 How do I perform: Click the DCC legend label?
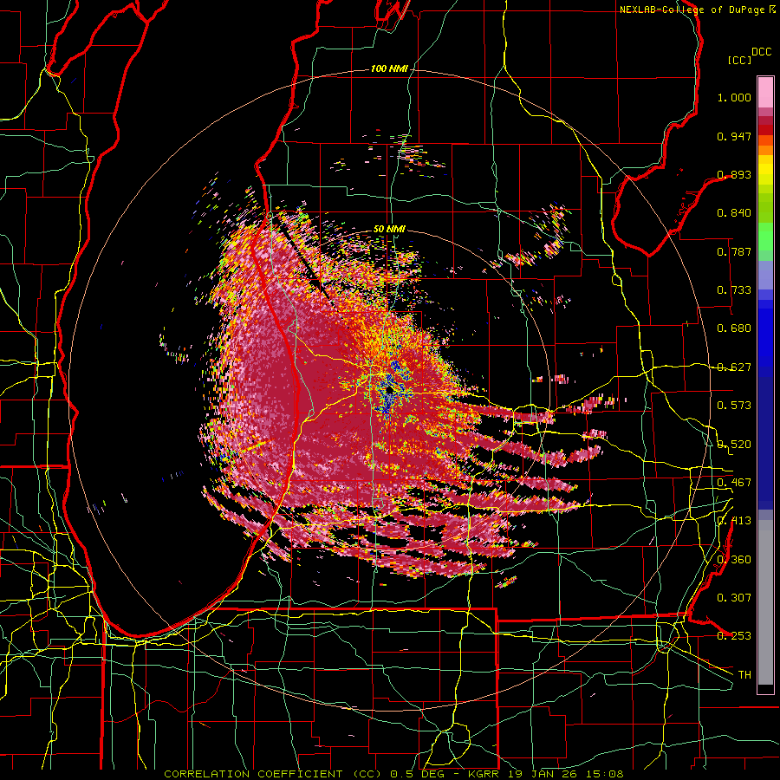pyautogui.click(x=761, y=52)
